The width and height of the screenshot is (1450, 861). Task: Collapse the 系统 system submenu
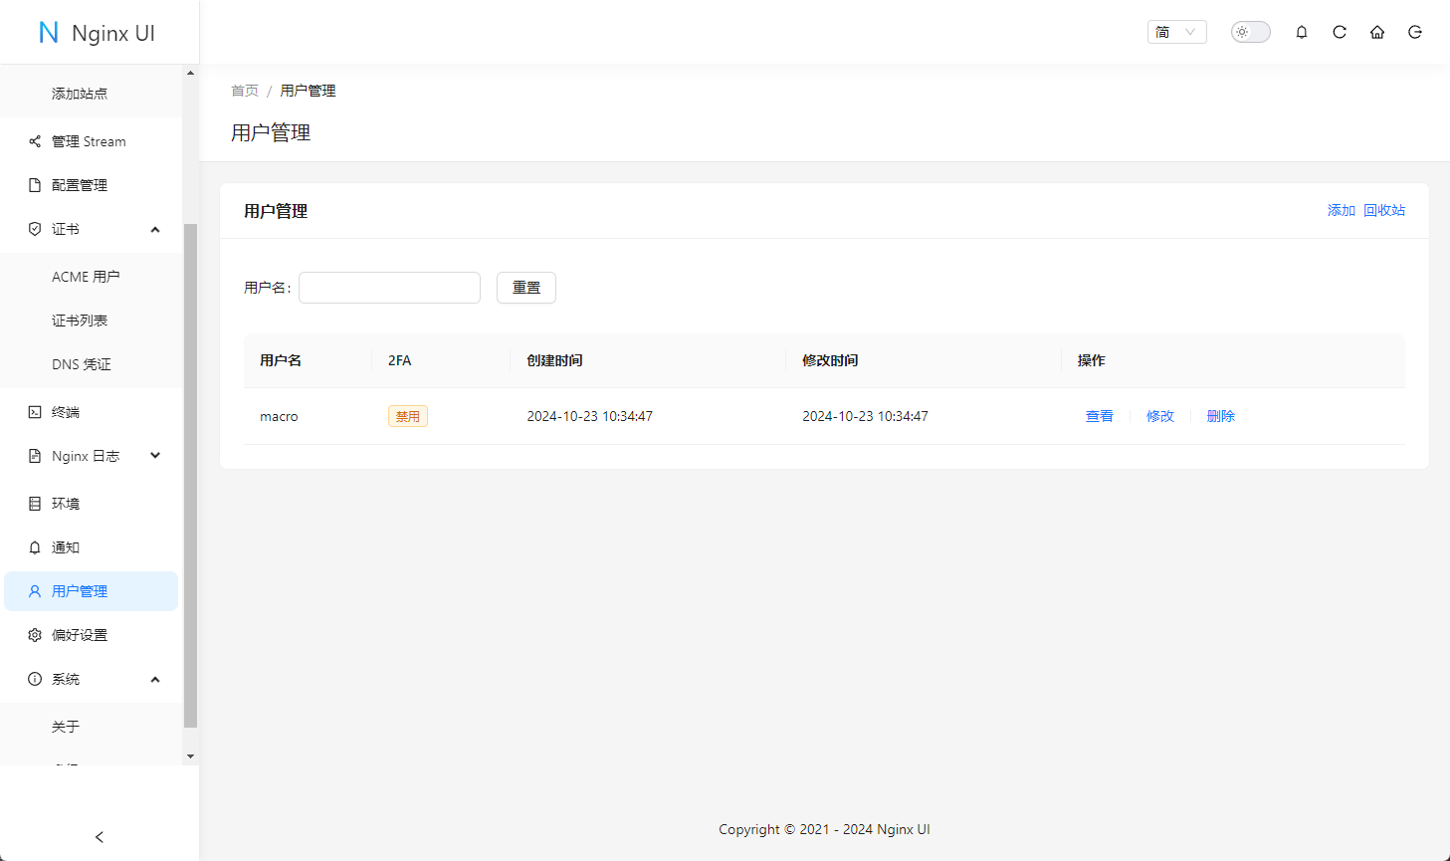coord(154,679)
